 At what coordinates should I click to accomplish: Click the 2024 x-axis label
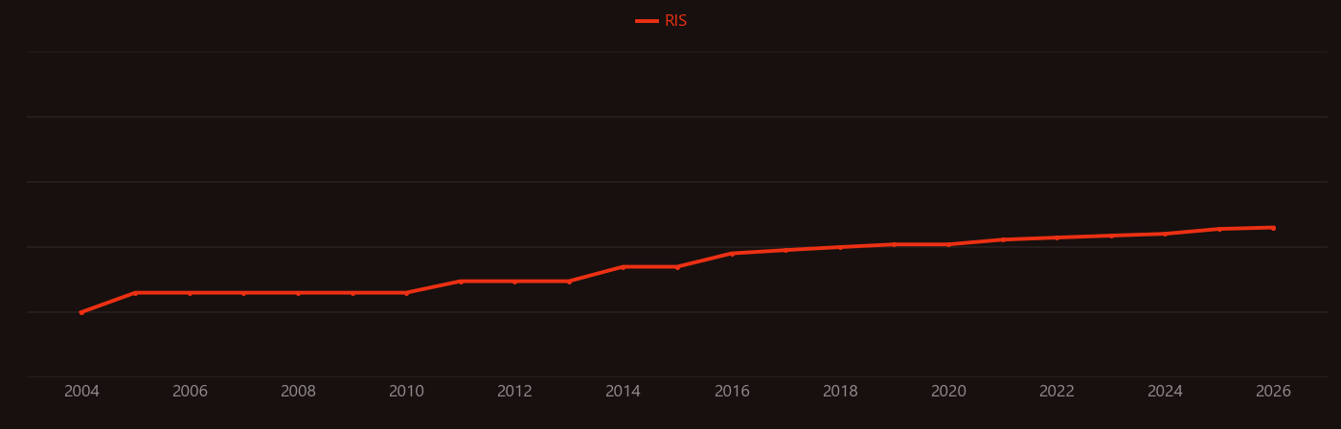coord(1165,392)
